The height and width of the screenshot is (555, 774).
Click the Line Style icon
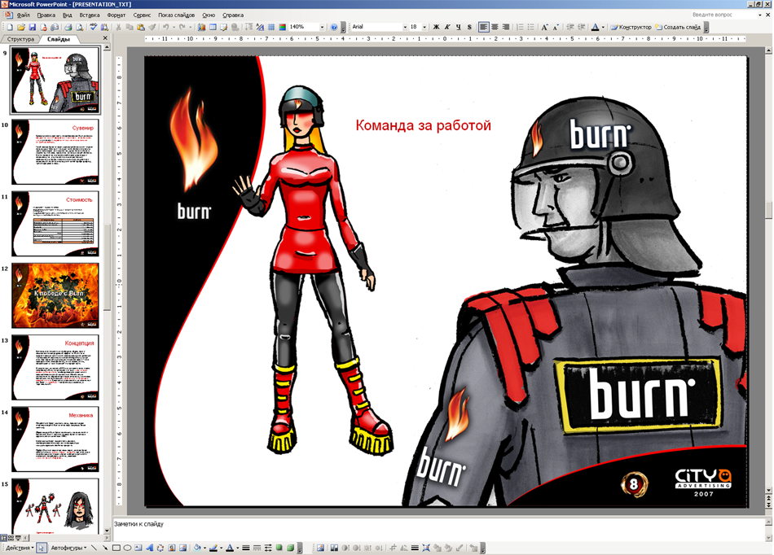[x=246, y=548]
